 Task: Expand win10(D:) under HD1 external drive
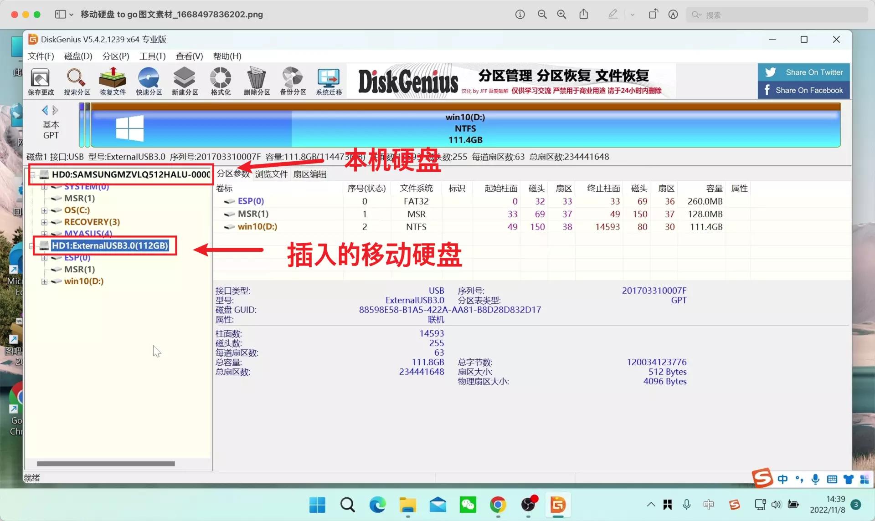(44, 281)
